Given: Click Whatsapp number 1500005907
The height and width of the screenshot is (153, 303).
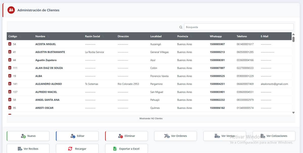Looking at the screenshot, I should [217, 44].
